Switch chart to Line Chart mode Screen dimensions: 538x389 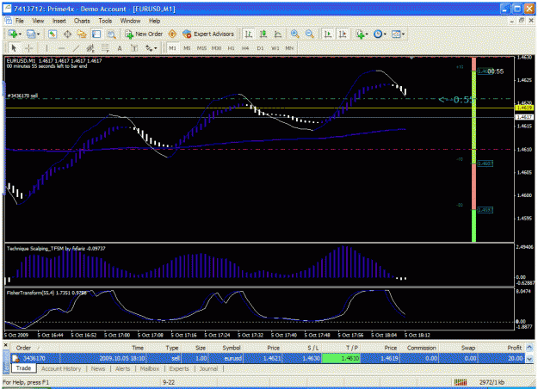coord(278,34)
